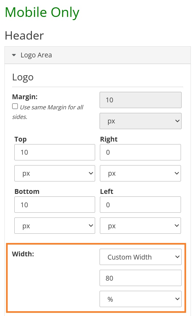Collapse the Logo Area section arrow
The image size is (195, 316).
pyautogui.click(x=14, y=55)
